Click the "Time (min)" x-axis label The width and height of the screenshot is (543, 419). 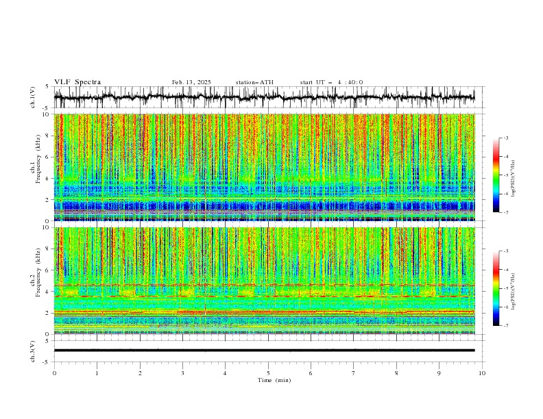pyautogui.click(x=274, y=380)
